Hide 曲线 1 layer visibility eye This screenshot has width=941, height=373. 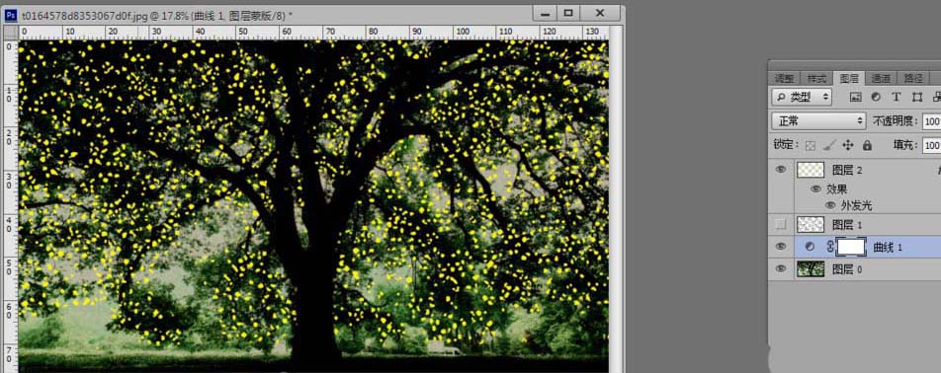tap(780, 246)
